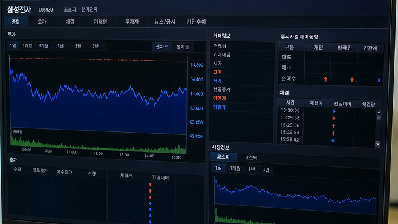The image size is (398, 224).
Task: Click the red up arrow at 15:29:54 row
Action: (x=333, y=133)
